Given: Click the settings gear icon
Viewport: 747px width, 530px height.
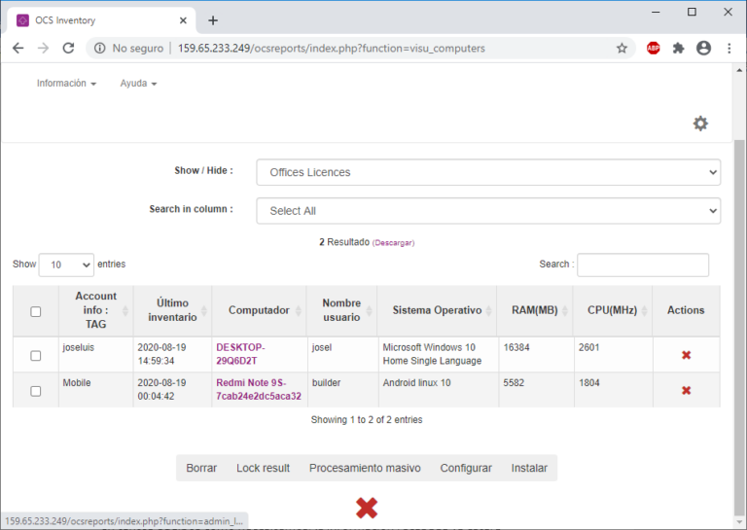Looking at the screenshot, I should [x=700, y=124].
